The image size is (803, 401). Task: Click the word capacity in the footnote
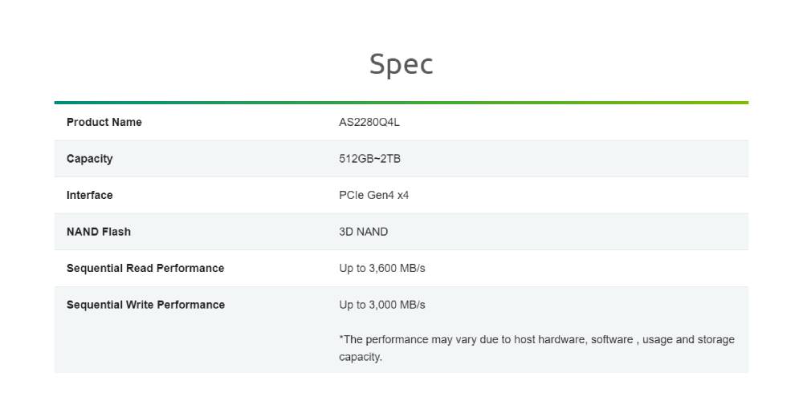pyautogui.click(x=360, y=357)
